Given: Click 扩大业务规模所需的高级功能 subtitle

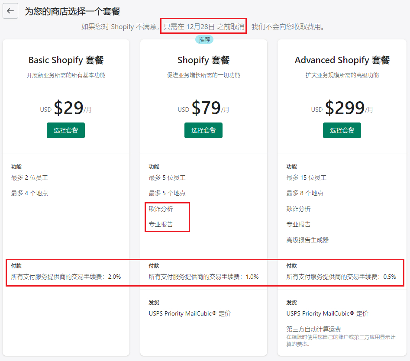Looking at the screenshot, I should click(342, 75).
